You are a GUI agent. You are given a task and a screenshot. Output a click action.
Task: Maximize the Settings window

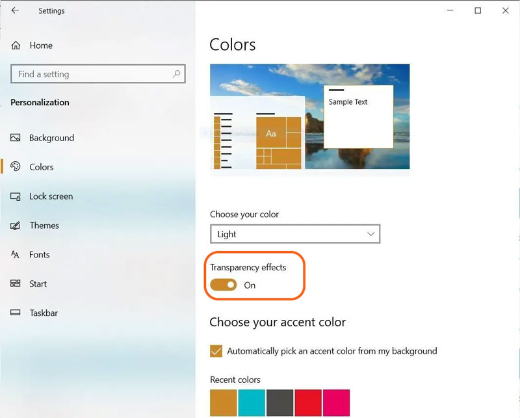click(478, 10)
